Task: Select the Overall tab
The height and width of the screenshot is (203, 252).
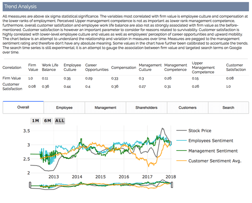Action: coord(23,107)
